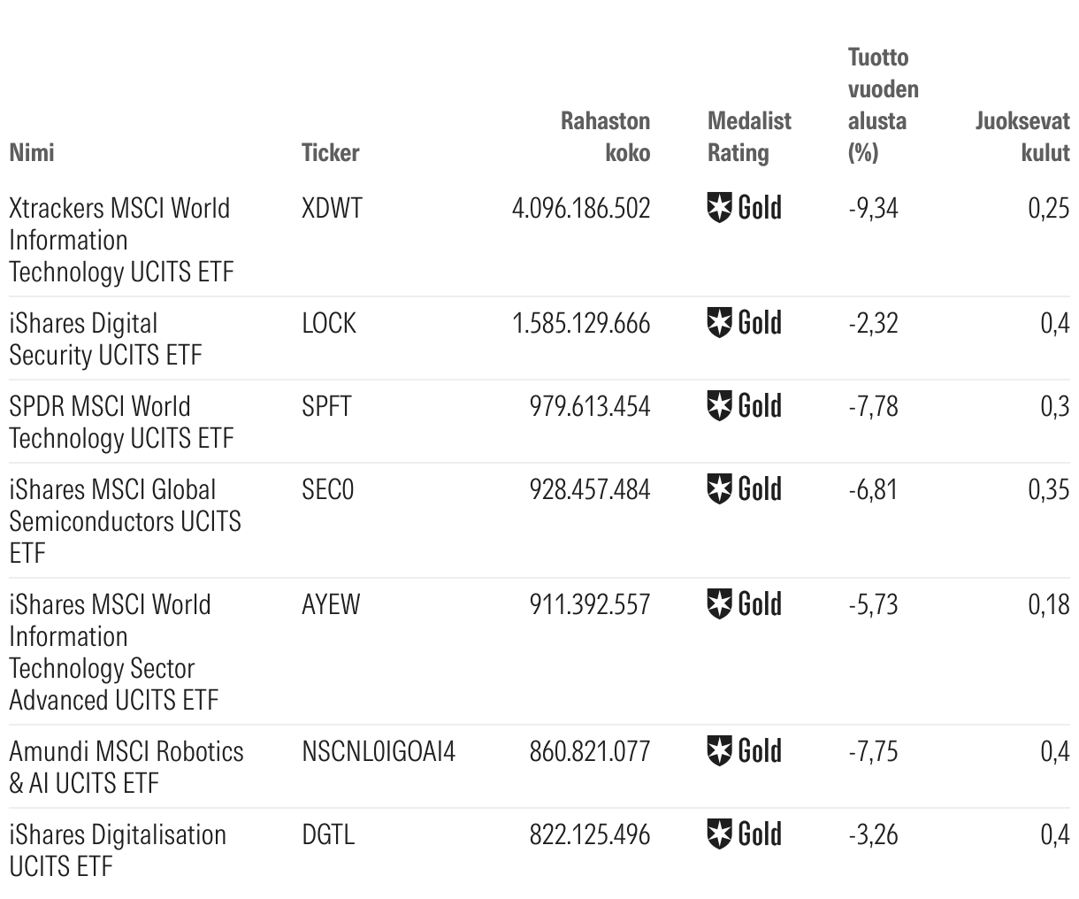1079x899 pixels.
Task: Select ticker AYEW in the table
Action: 331,605
